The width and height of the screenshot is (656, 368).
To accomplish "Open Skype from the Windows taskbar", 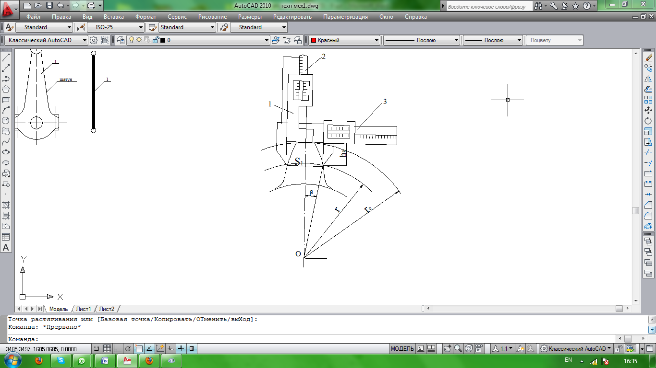I will (61, 360).
